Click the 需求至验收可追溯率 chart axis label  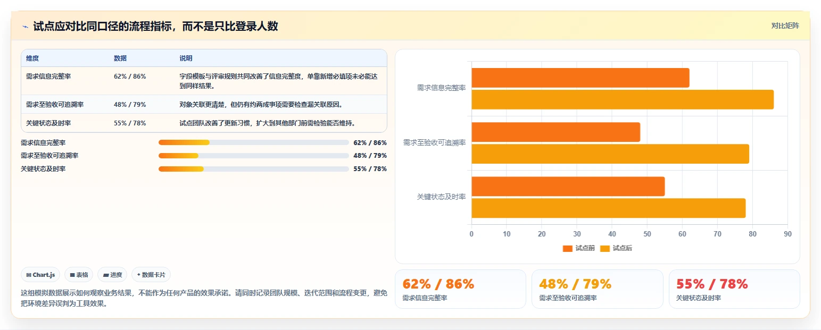(x=435, y=142)
